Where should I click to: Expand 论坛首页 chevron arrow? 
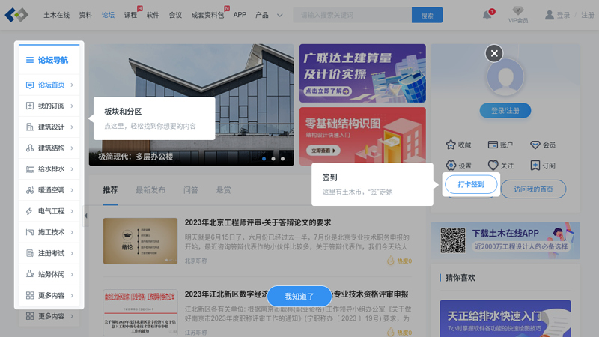(x=72, y=85)
